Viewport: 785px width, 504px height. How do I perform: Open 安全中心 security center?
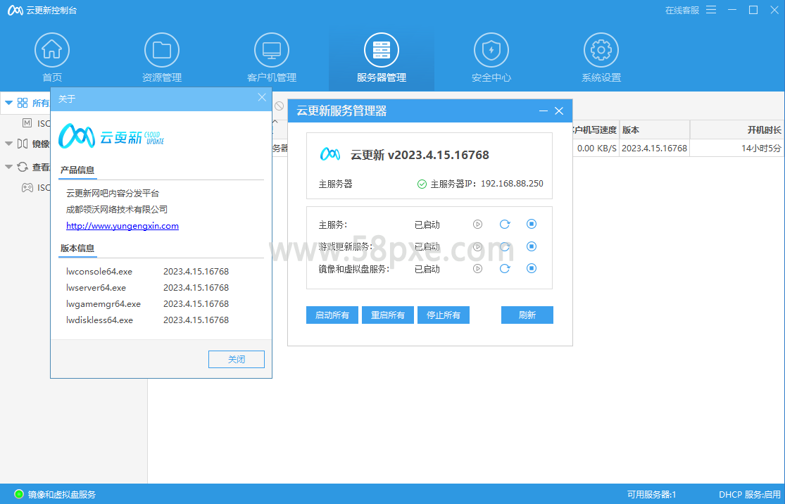click(491, 58)
